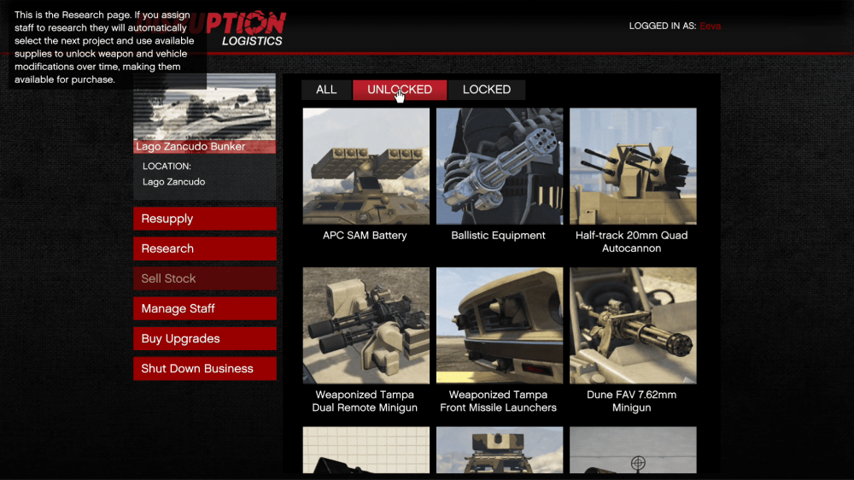Select the APC SAM Battery thumbnail

click(366, 167)
